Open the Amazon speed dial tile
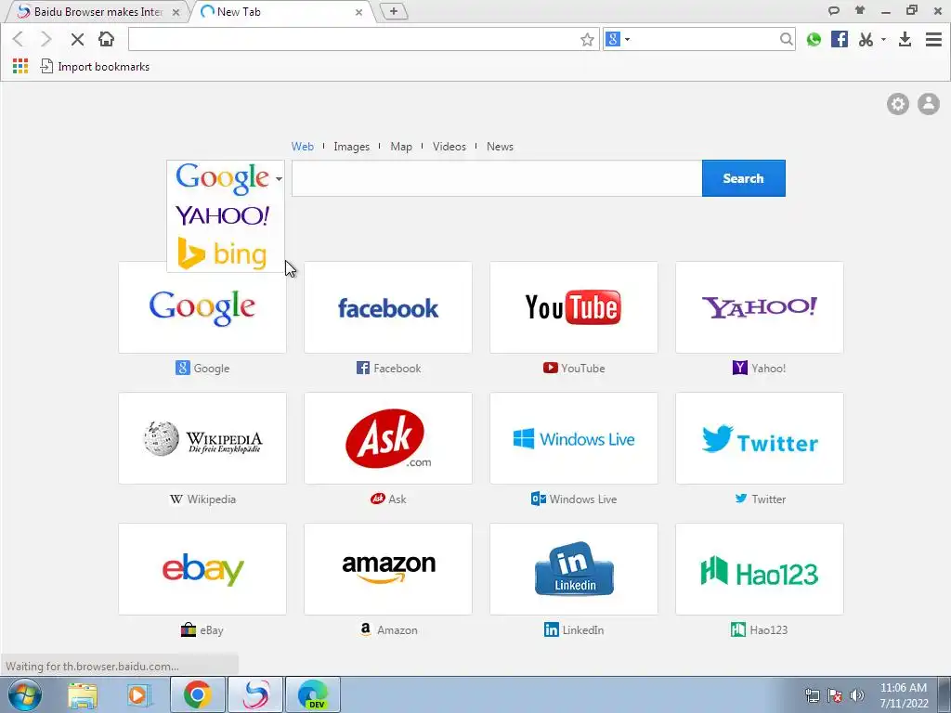Screen dimensions: 951x713 tap(388, 569)
